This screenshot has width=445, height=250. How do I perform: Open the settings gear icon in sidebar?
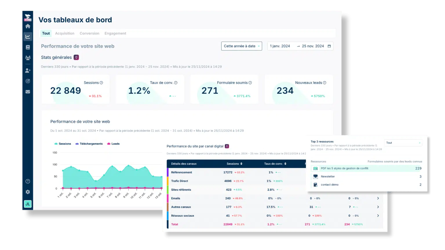click(28, 192)
